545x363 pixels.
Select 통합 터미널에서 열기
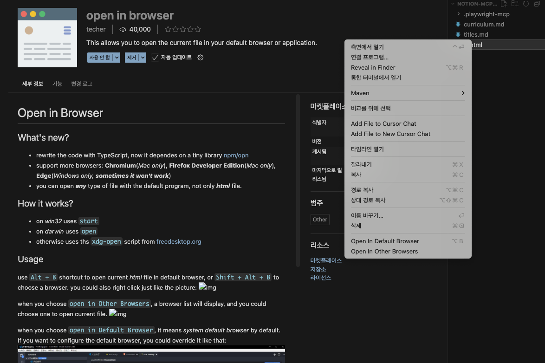click(408, 78)
